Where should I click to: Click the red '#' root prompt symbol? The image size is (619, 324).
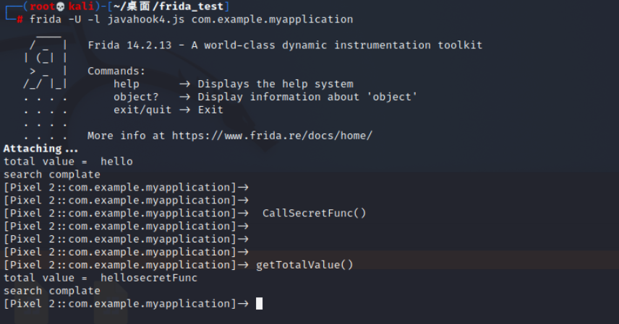click(20, 19)
